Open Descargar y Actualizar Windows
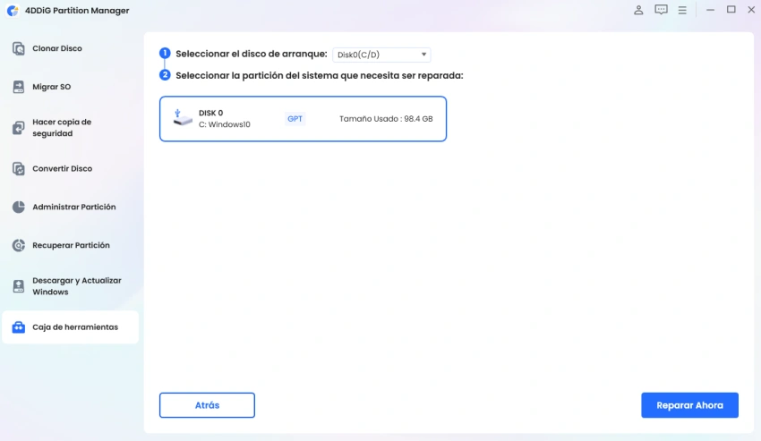The image size is (761, 441). [x=71, y=286]
